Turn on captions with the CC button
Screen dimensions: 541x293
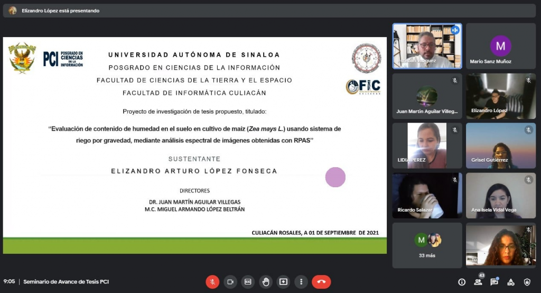[248, 281]
